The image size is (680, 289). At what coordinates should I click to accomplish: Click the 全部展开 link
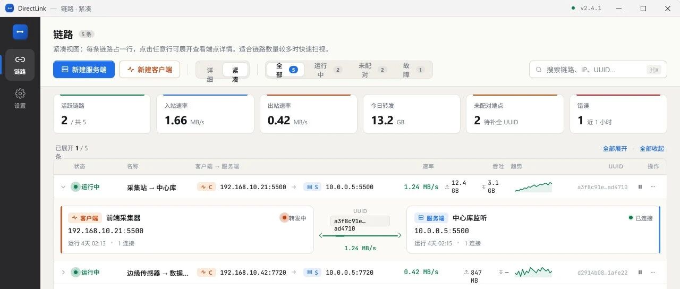tap(615, 149)
